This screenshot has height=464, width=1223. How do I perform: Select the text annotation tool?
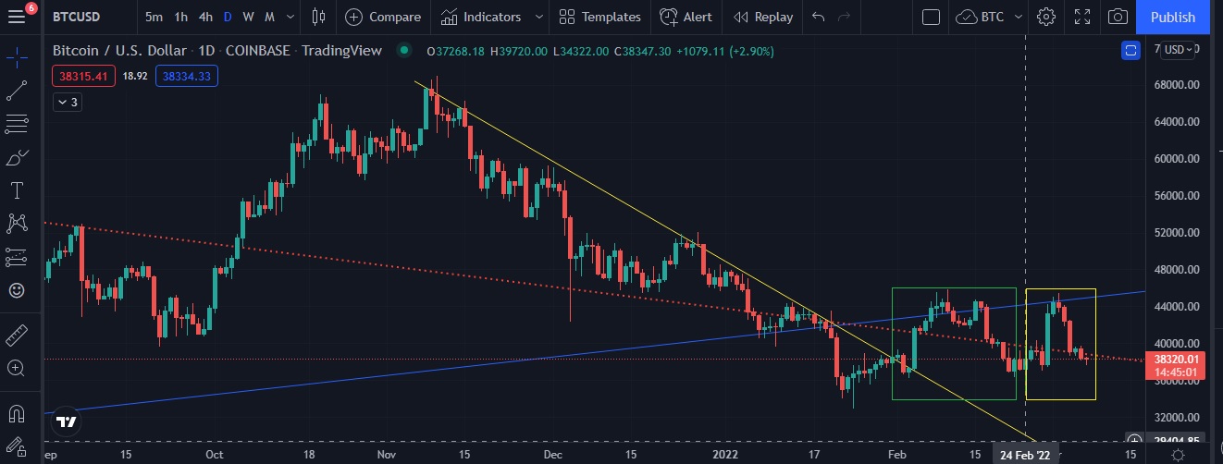pyautogui.click(x=17, y=190)
